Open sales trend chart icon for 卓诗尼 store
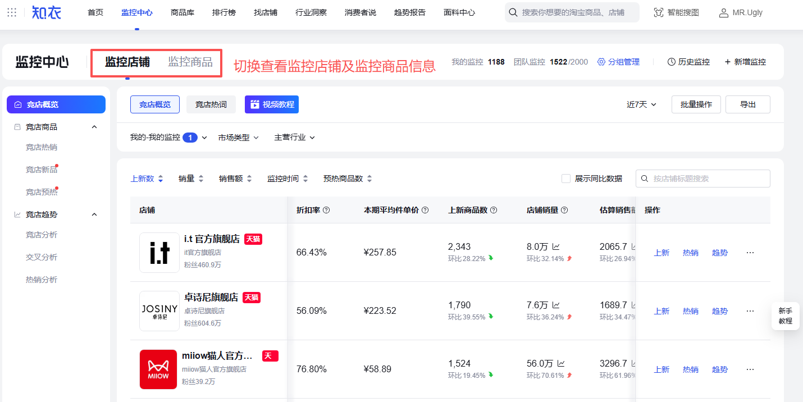Viewport: 803px width, 402px height. coord(556,305)
